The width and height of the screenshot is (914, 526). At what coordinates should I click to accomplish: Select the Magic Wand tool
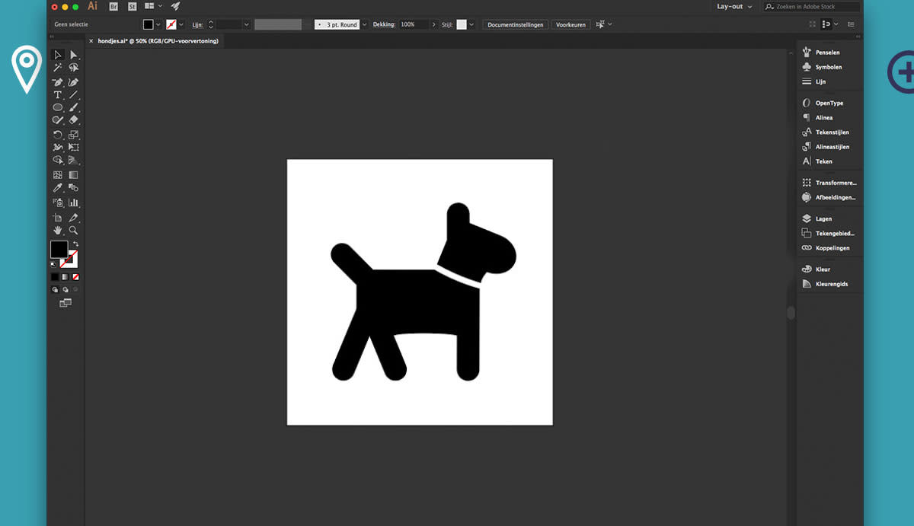click(x=58, y=68)
